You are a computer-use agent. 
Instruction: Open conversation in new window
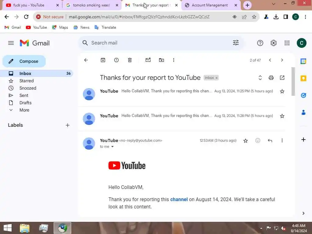tap(282, 78)
